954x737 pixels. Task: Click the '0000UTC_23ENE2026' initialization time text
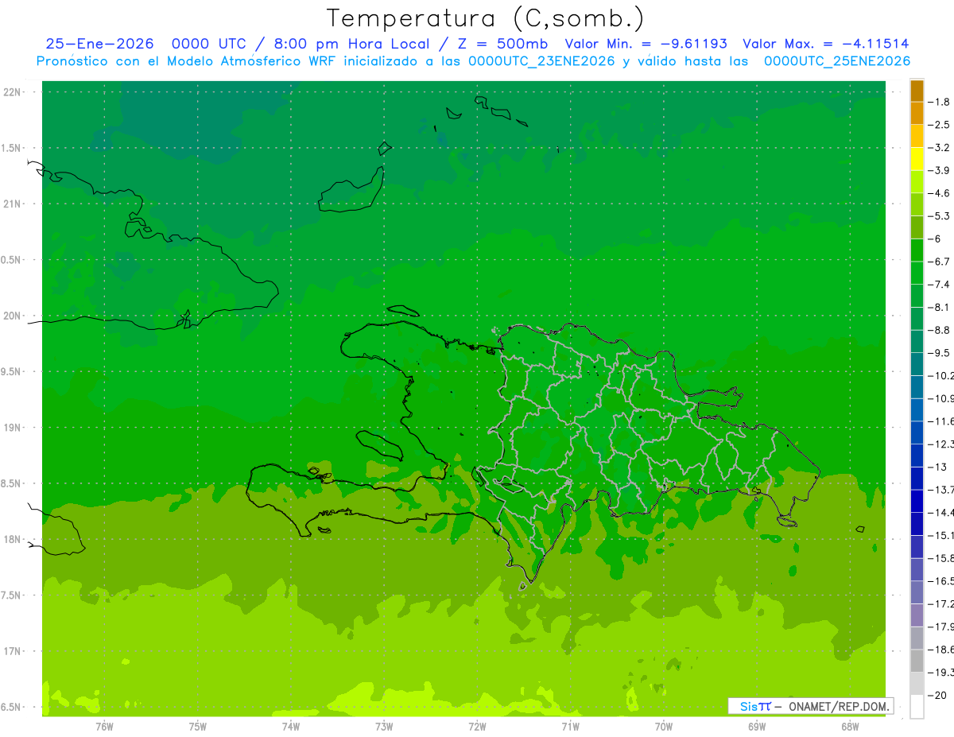pos(541,61)
